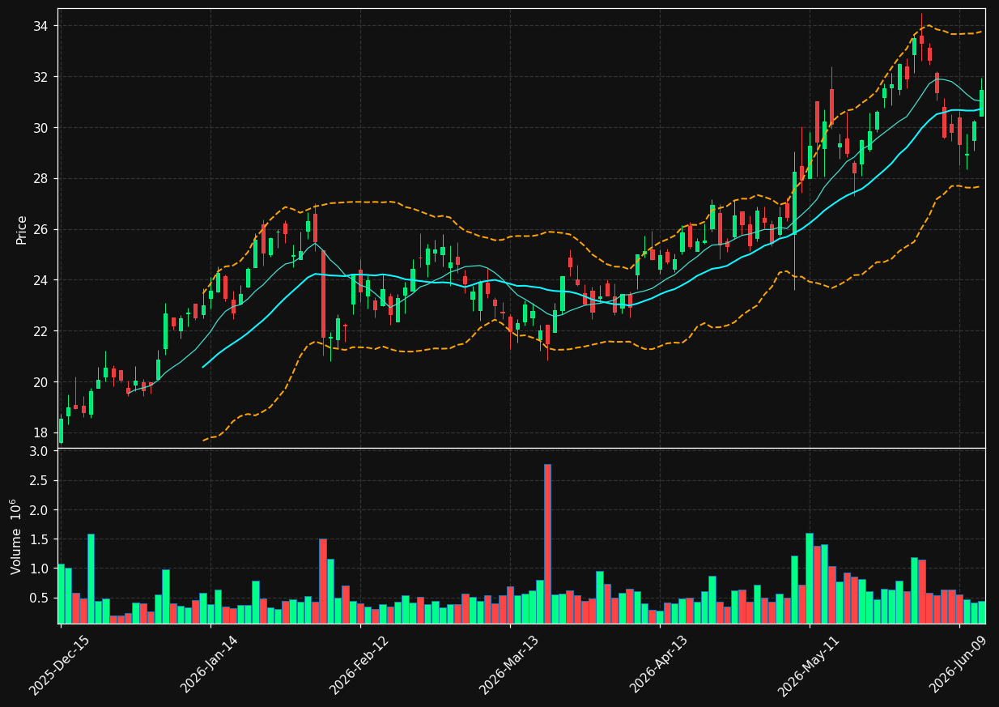Click the price tick label 28
Viewport: 999px width, 707px height.
(40, 179)
